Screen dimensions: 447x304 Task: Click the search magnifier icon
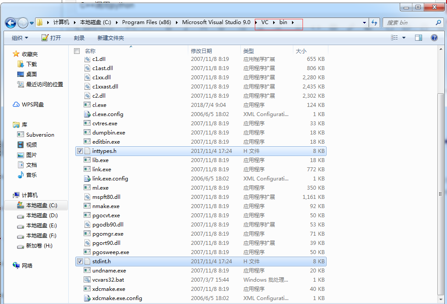(x=438, y=22)
